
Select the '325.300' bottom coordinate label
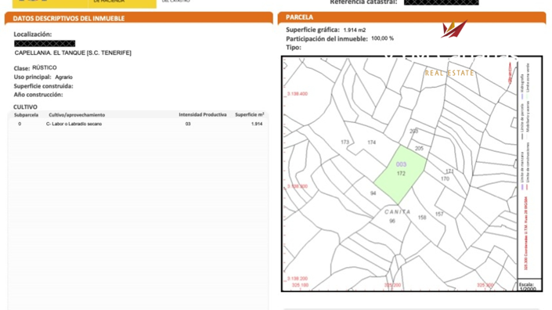pyautogui.click(x=485, y=285)
